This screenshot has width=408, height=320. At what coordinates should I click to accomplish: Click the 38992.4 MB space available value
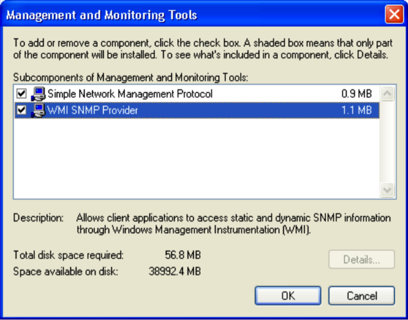[x=175, y=271]
